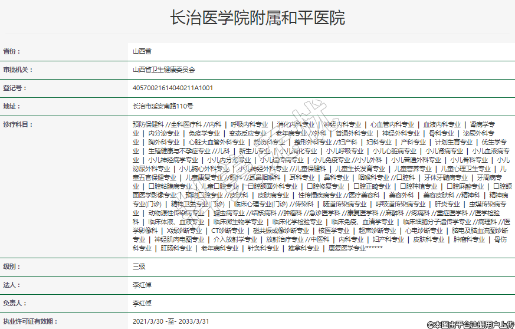515x329 pixels.
Task: Select the 法人 field label
Action: [x=12, y=285]
